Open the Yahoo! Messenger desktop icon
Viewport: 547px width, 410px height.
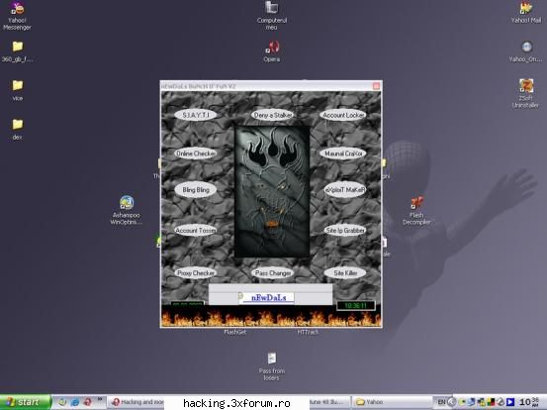click(x=17, y=16)
